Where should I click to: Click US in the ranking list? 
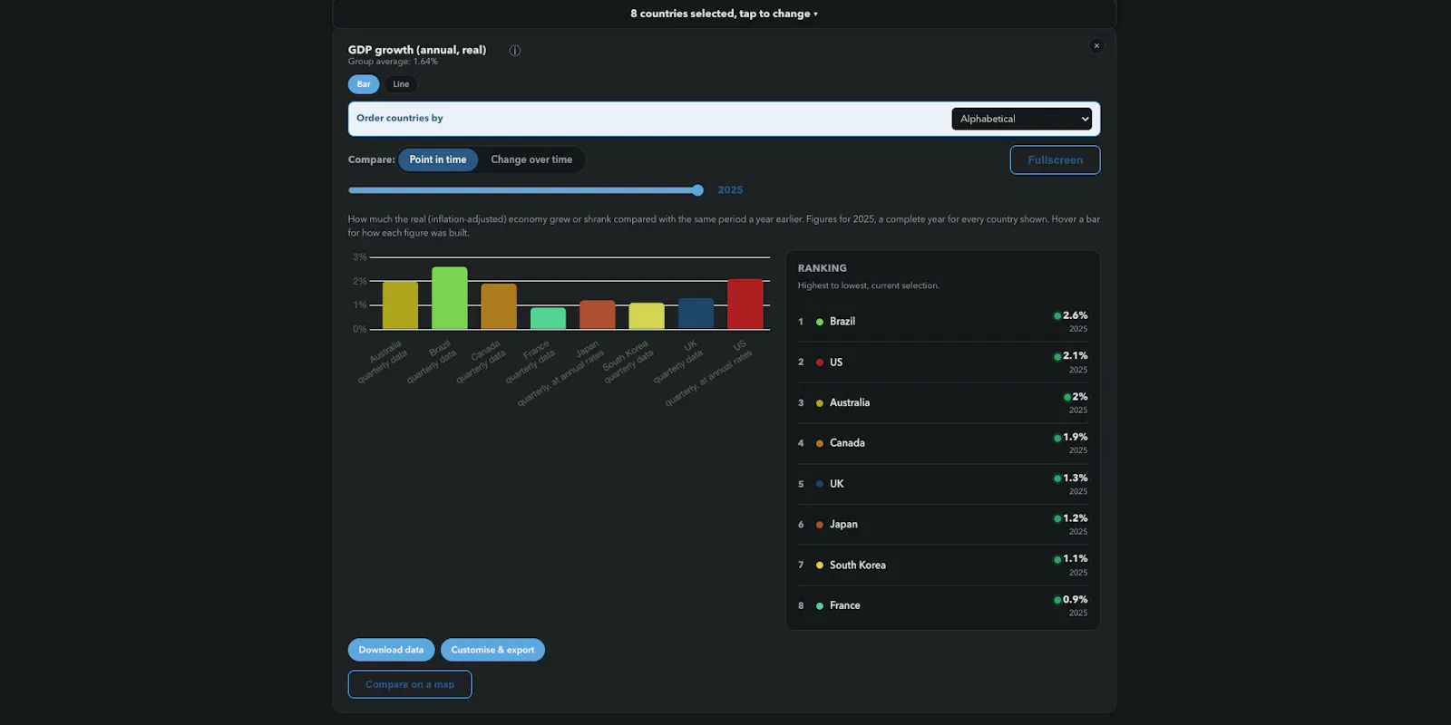pyautogui.click(x=942, y=362)
